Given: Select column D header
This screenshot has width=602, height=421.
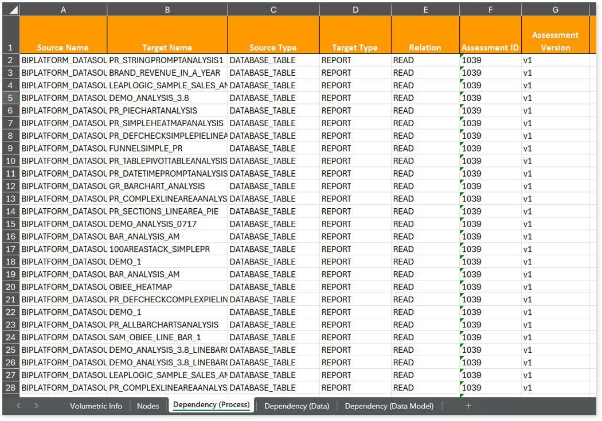Looking at the screenshot, I should coord(355,10).
